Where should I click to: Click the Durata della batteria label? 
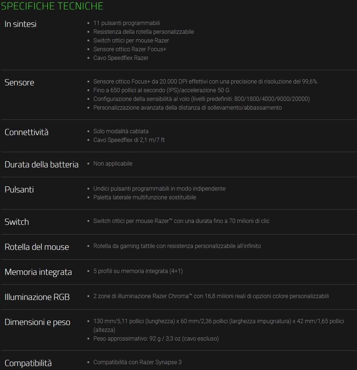41,164
